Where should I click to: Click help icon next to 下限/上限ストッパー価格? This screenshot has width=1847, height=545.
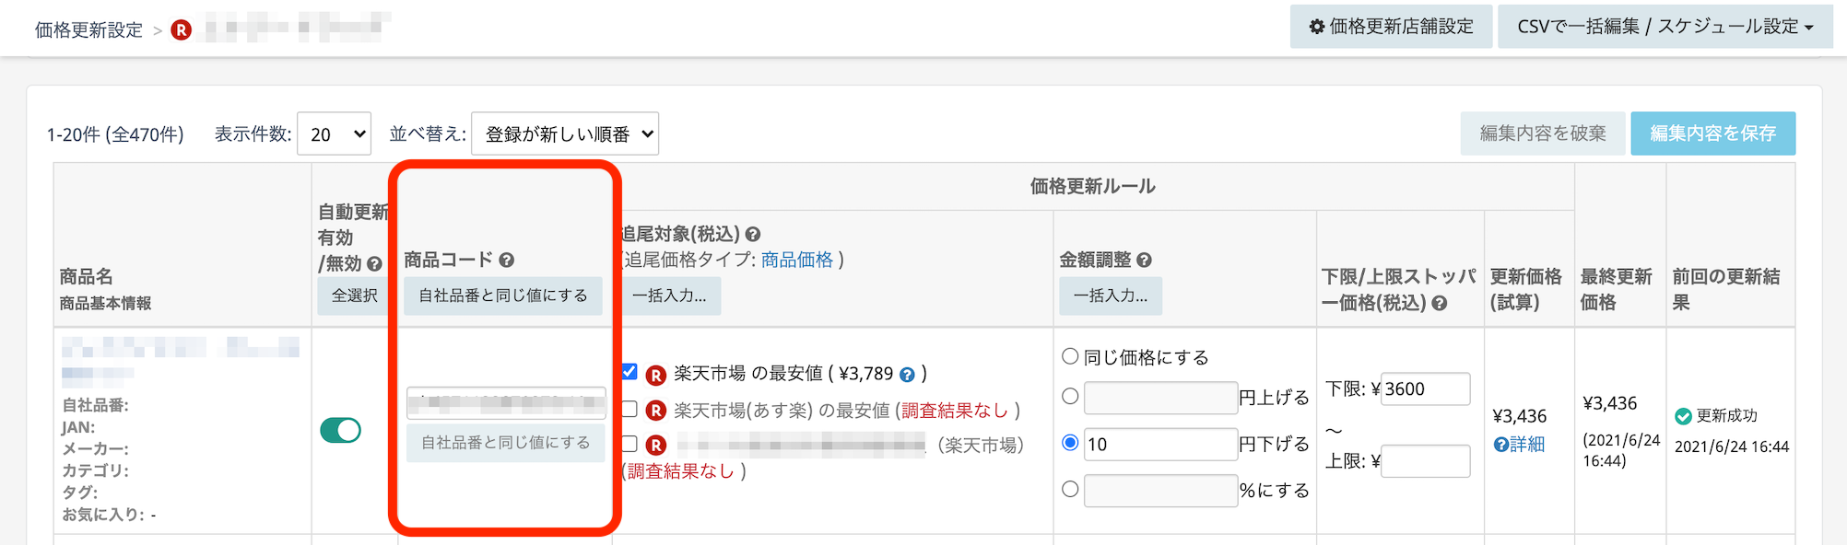click(x=1439, y=303)
